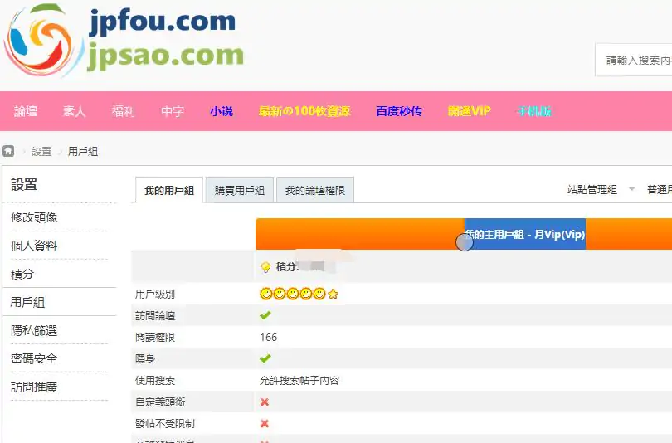Viewport: 672px width, 443px height.
Task: Click the site logo swirl icon
Action: tap(43, 40)
